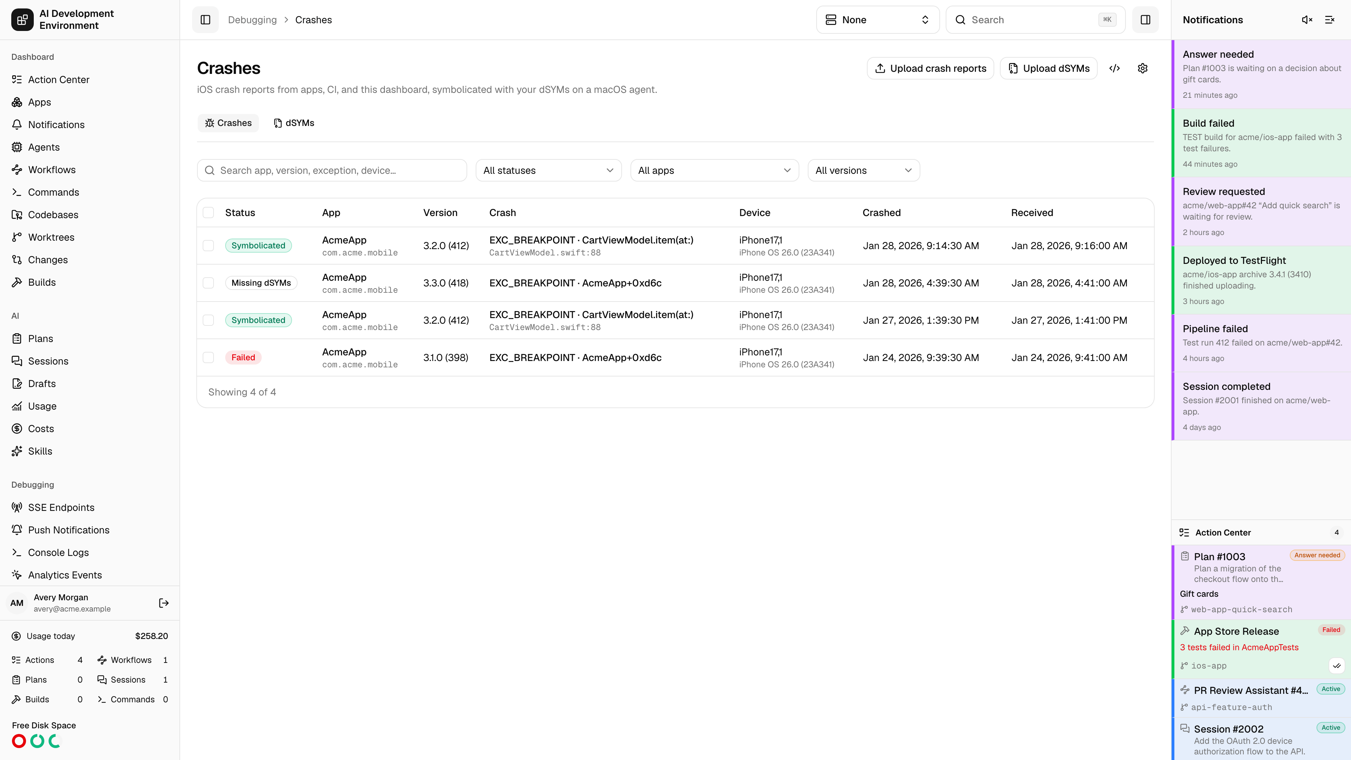Mute notifications with the speaker icon
1351x760 pixels.
tap(1307, 19)
